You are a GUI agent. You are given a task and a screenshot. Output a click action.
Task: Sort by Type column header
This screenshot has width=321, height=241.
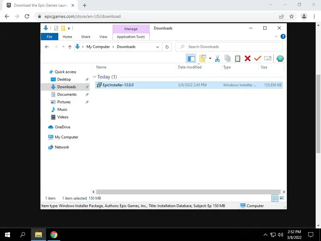227,67
